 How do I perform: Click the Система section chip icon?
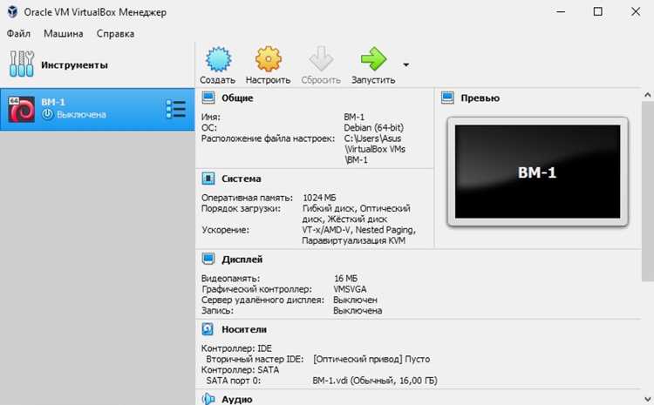click(x=208, y=179)
